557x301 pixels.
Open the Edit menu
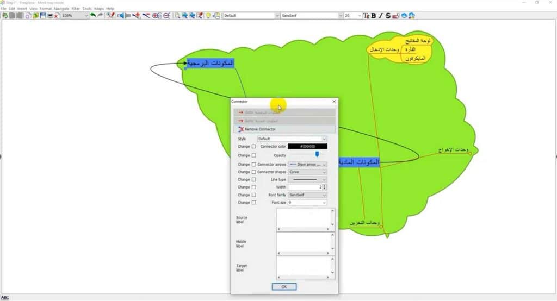click(x=12, y=9)
